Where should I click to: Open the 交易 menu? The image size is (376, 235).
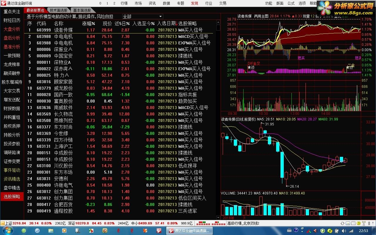(x=223, y=3)
